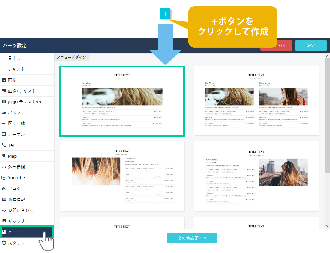Select the Map pin part icon
The width and height of the screenshot is (330, 253).
tap(4, 156)
